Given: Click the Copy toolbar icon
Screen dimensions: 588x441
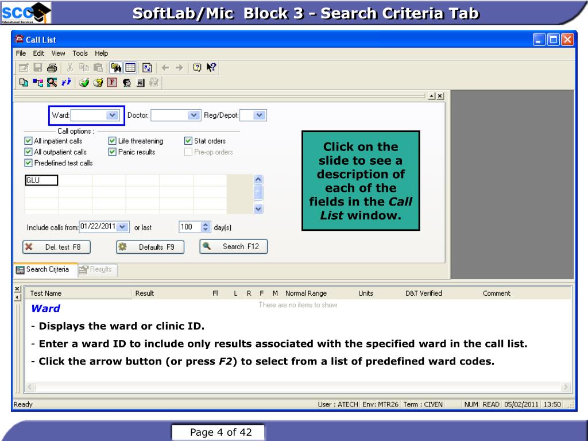Looking at the screenshot, I should (84, 68).
